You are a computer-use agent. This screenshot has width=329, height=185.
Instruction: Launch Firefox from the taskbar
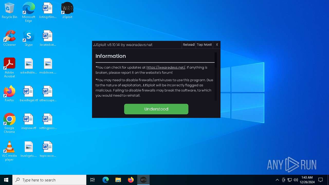pyautogui.click(x=131, y=180)
